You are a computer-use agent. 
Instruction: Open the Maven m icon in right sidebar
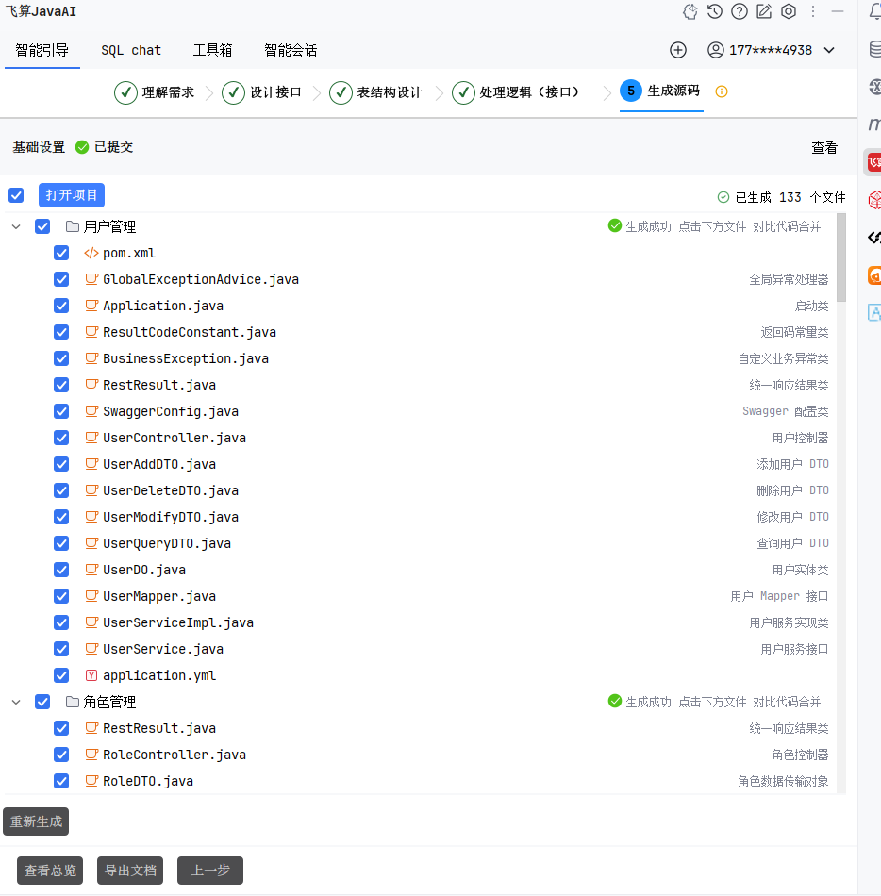coord(874,124)
